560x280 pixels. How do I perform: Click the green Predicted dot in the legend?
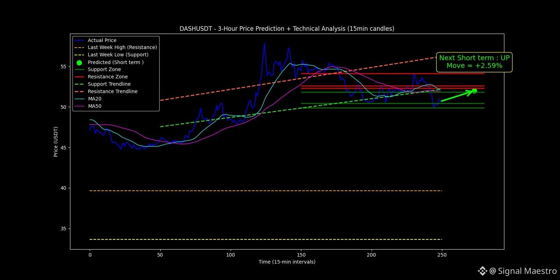(79, 62)
